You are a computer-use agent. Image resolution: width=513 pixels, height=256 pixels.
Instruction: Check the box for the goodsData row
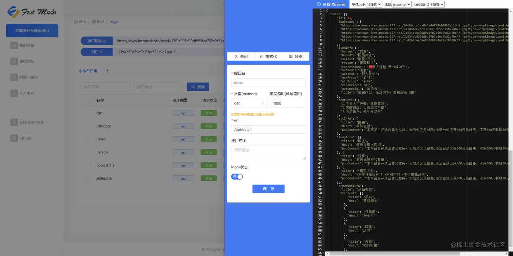(88, 165)
